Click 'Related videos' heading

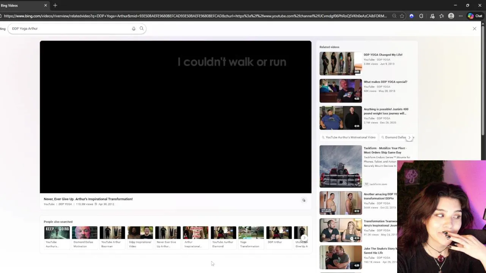pyautogui.click(x=329, y=47)
